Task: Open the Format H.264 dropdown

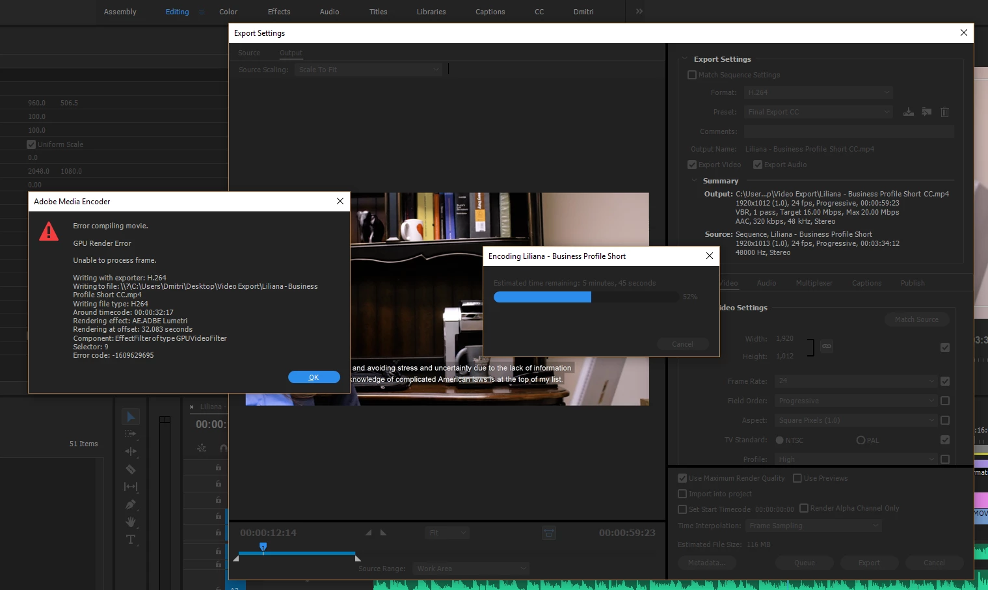Action: [818, 92]
